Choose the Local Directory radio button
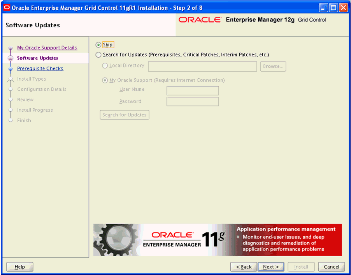This screenshot has height=275, width=351. pyautogui.click(x=105, y=66)
